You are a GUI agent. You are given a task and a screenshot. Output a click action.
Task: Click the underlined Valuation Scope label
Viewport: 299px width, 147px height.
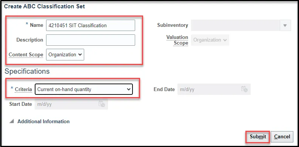click(177, 40)
